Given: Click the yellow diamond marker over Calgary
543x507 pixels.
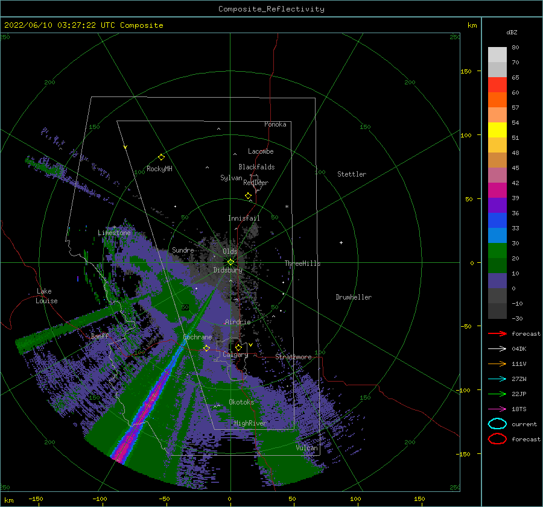Looking at the screenshot, I should [x=238, y=347].
